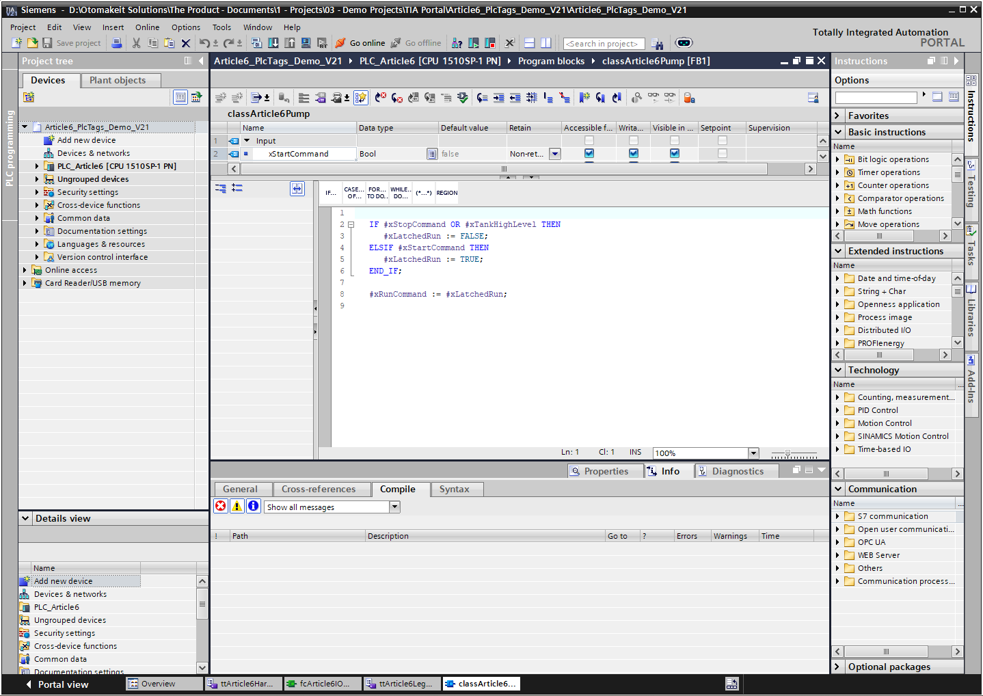Click the warnings filter yellow icon

237,506
